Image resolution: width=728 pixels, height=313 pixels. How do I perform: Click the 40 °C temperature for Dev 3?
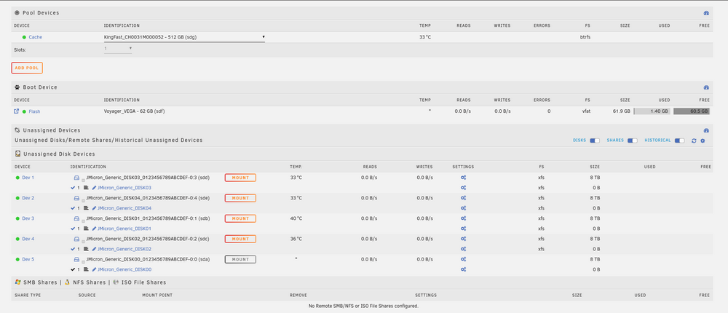click(x=296, y=218)
